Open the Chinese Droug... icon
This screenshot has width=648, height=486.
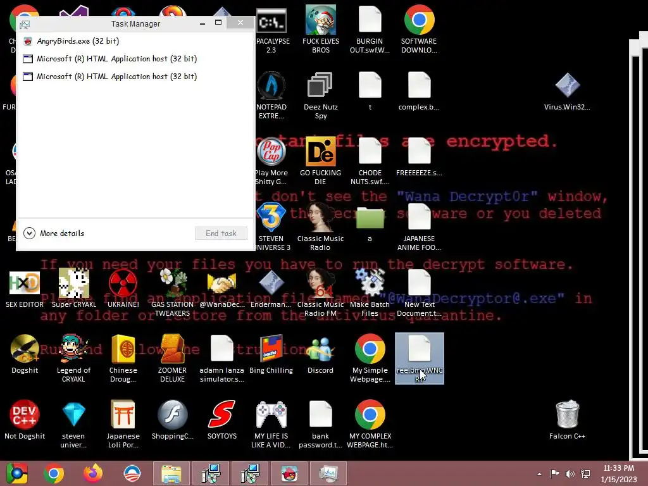point(123,359)
